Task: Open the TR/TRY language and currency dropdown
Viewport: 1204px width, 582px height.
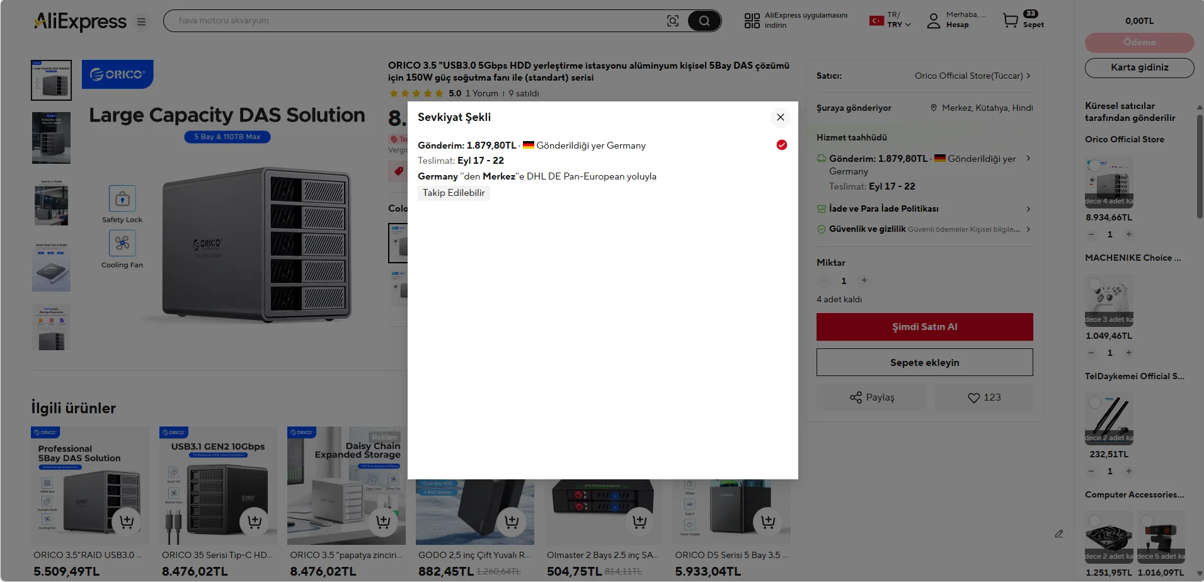Action: (890, 20)
